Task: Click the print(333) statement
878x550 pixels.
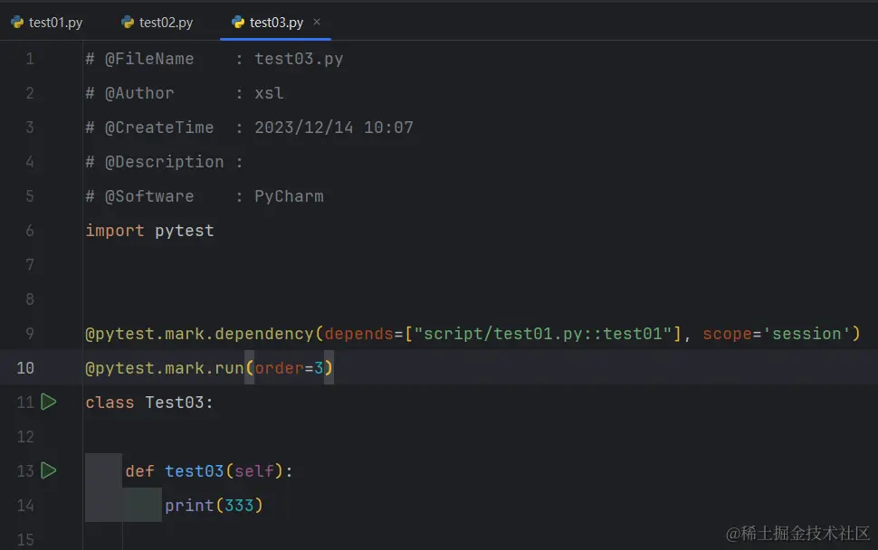Action: pyautogui.click(x=214, y=505)
